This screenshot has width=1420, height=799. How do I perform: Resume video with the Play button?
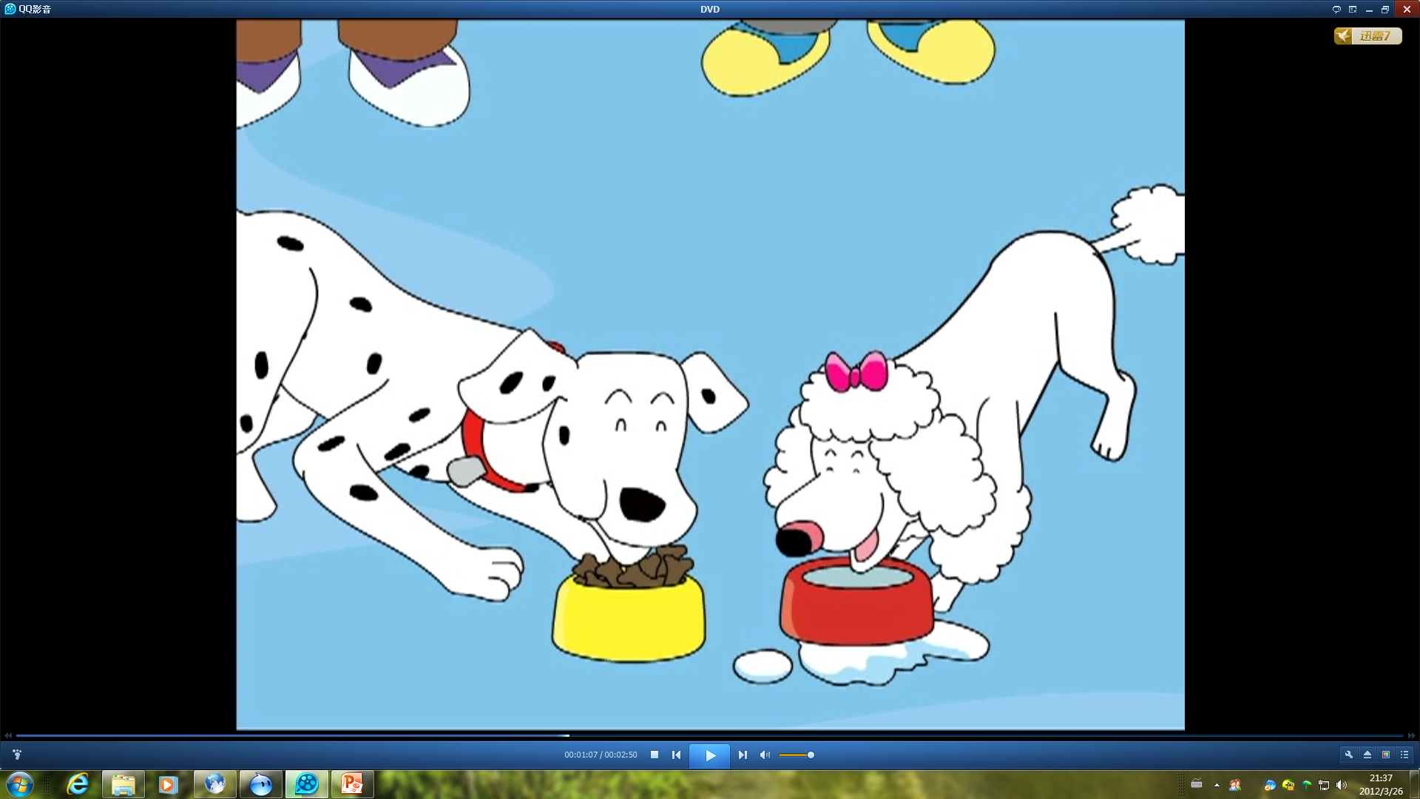click(x=709, y=755)
